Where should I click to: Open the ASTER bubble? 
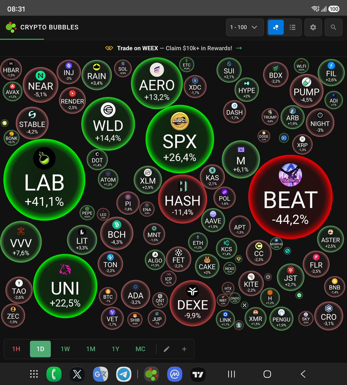331,239
